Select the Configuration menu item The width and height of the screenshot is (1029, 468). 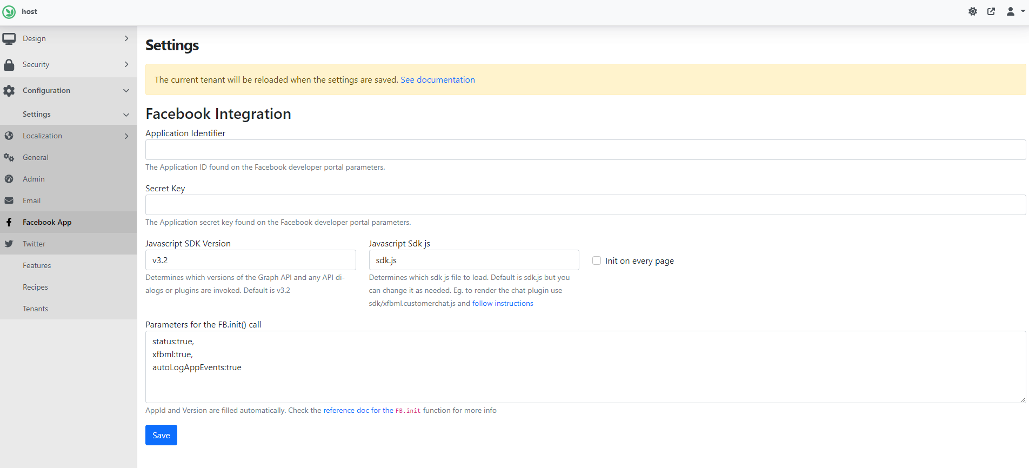68,90
